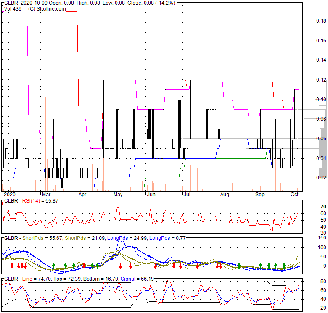This screenshot has height=313, width=328.
Task: Click the 70 level on RSI axis
Action: pos(323,207)
